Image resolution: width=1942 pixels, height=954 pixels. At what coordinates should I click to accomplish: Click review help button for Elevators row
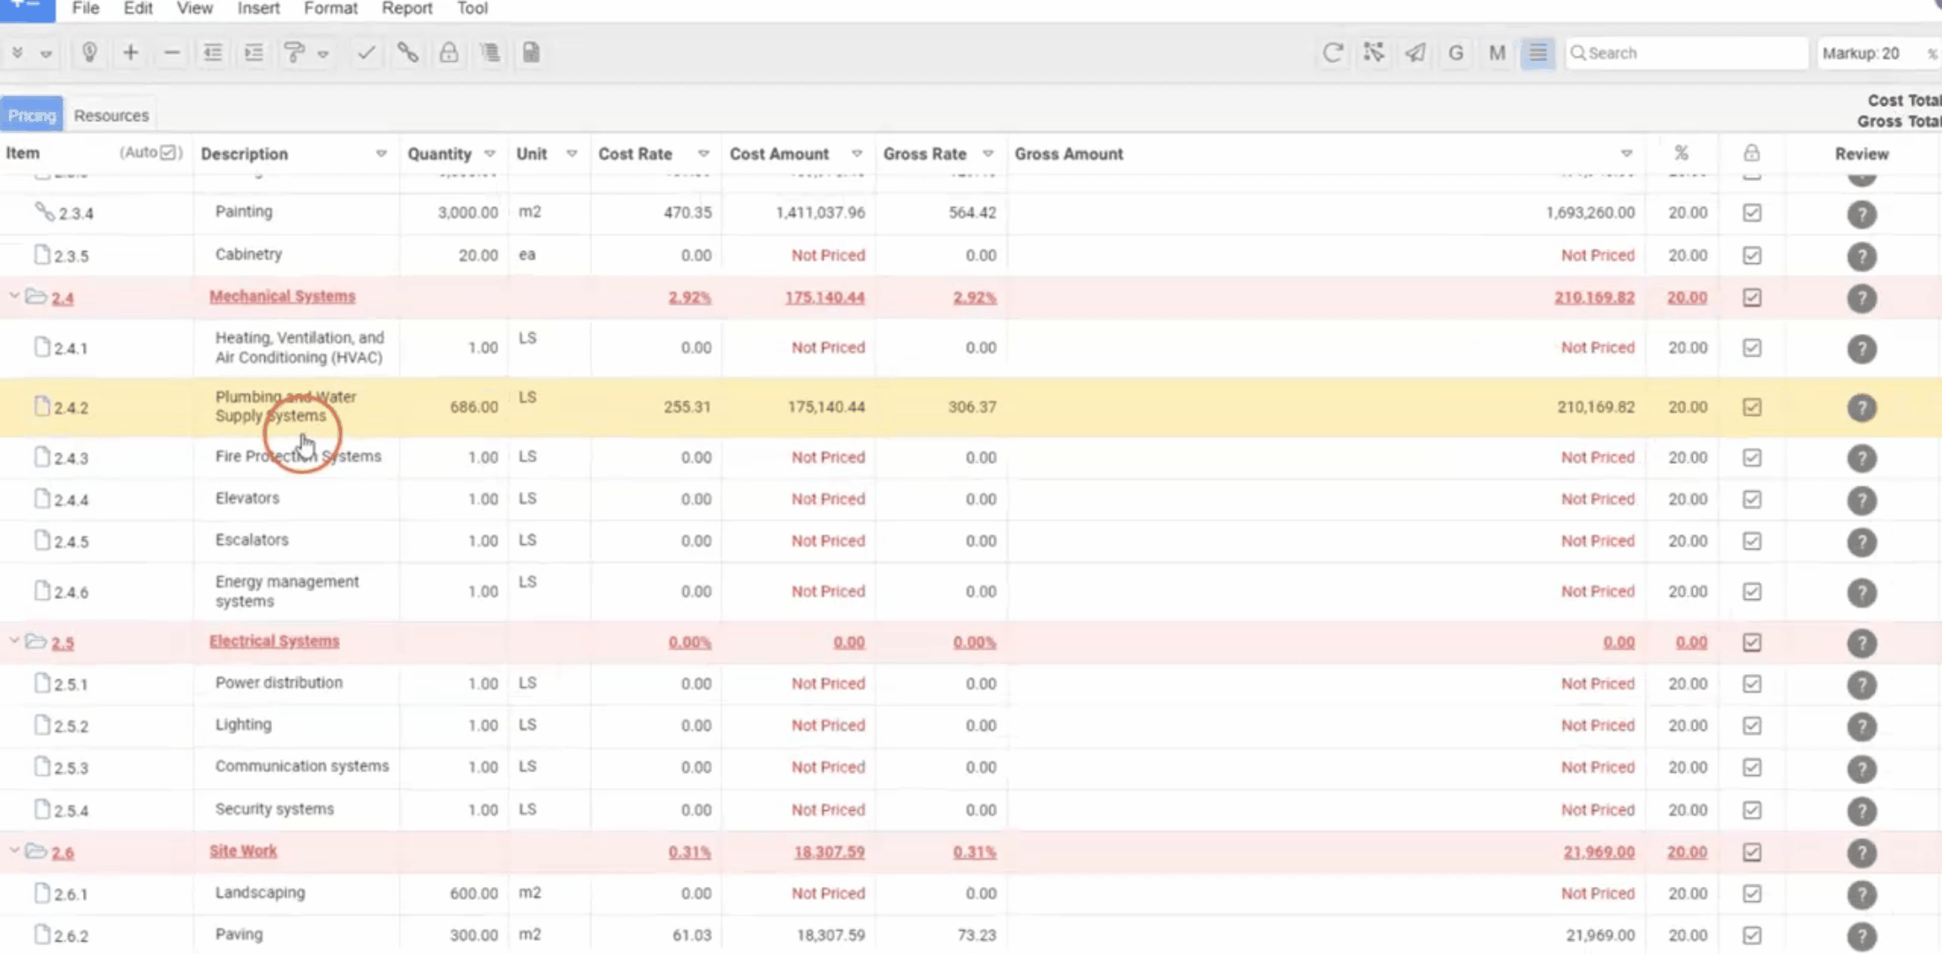pos(1862,500)
